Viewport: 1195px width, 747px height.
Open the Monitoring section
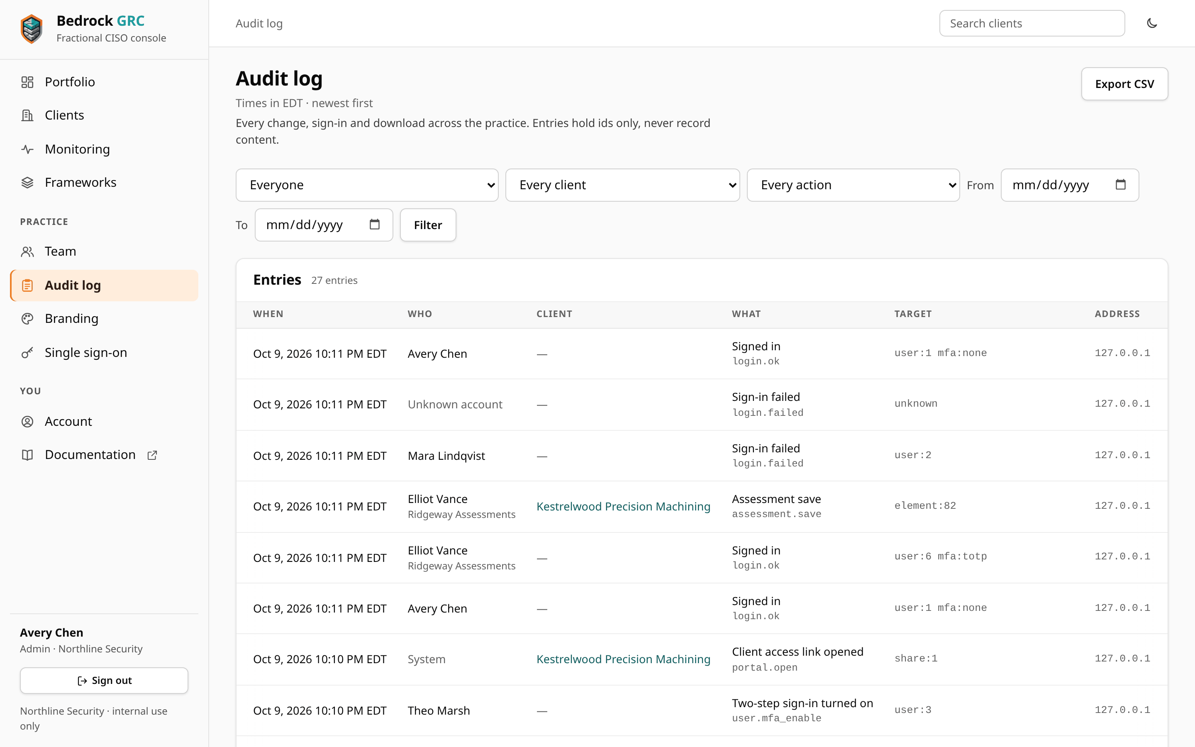(104, 149)
